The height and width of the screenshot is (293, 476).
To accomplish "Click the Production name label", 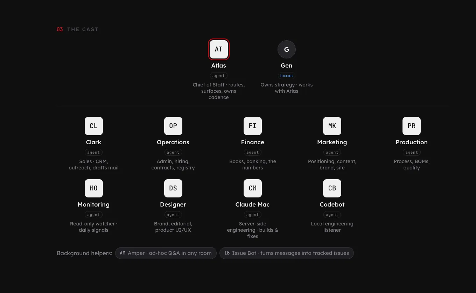I will point(412,142).
